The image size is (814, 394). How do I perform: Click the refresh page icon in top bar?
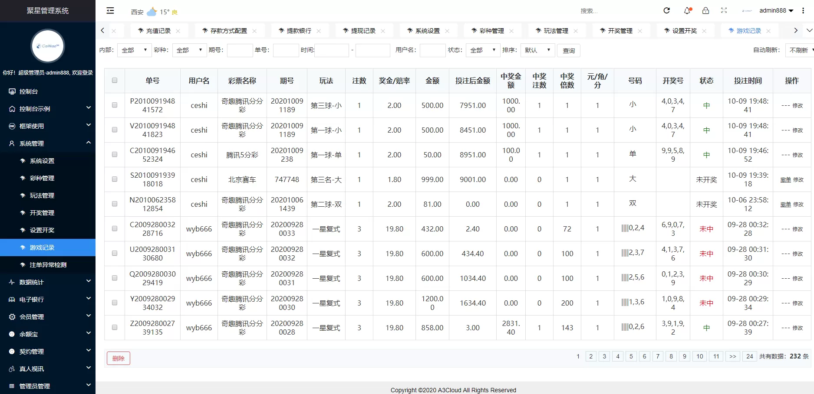(666, 10)
